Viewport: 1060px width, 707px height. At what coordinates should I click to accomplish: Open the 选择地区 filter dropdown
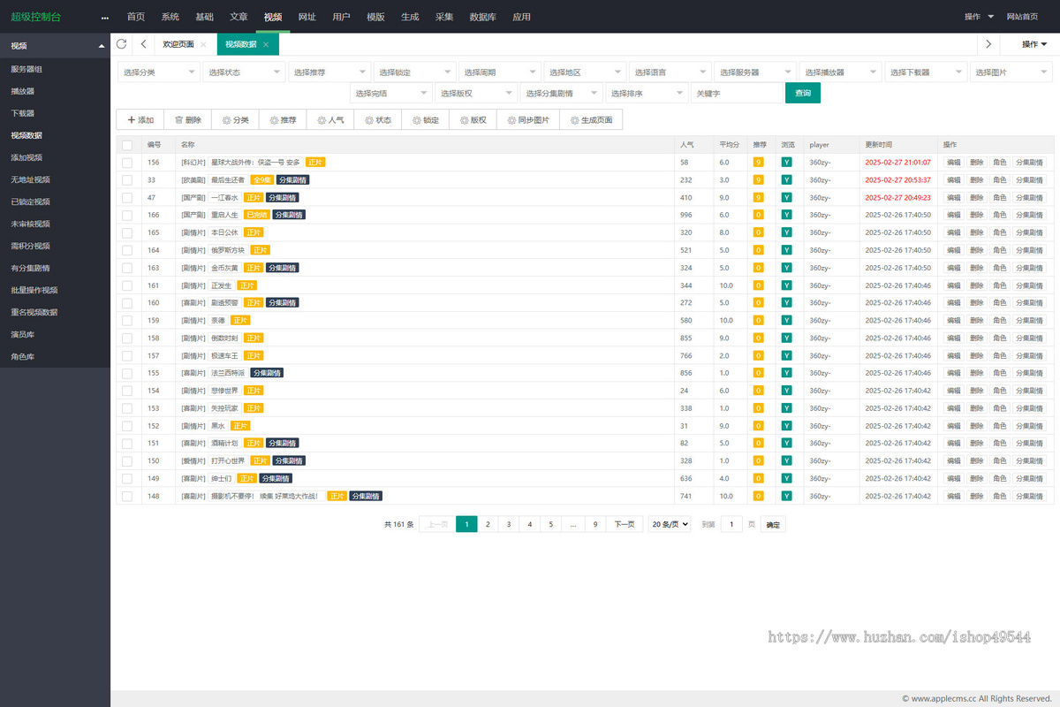tap(586, 72)
